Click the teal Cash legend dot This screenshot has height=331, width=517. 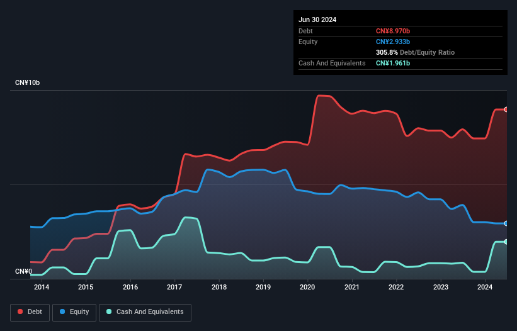(x=109, y=311)
